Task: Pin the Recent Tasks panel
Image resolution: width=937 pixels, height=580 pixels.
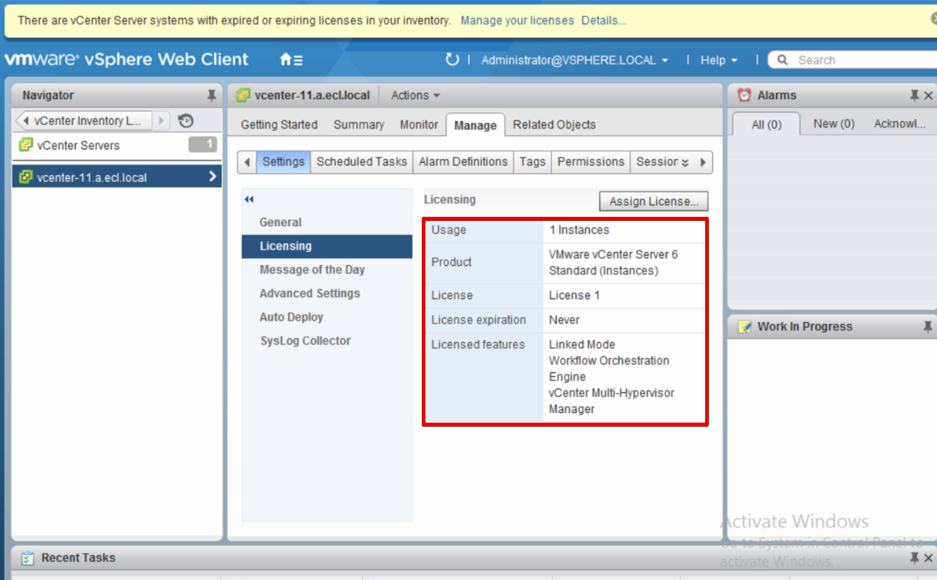Action: click(914, 558)
